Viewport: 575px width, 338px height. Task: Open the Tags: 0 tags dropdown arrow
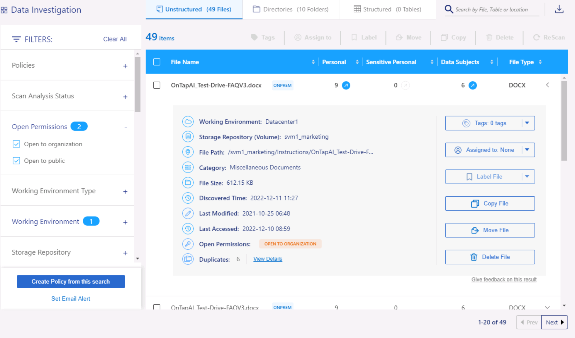coord(527,123)
